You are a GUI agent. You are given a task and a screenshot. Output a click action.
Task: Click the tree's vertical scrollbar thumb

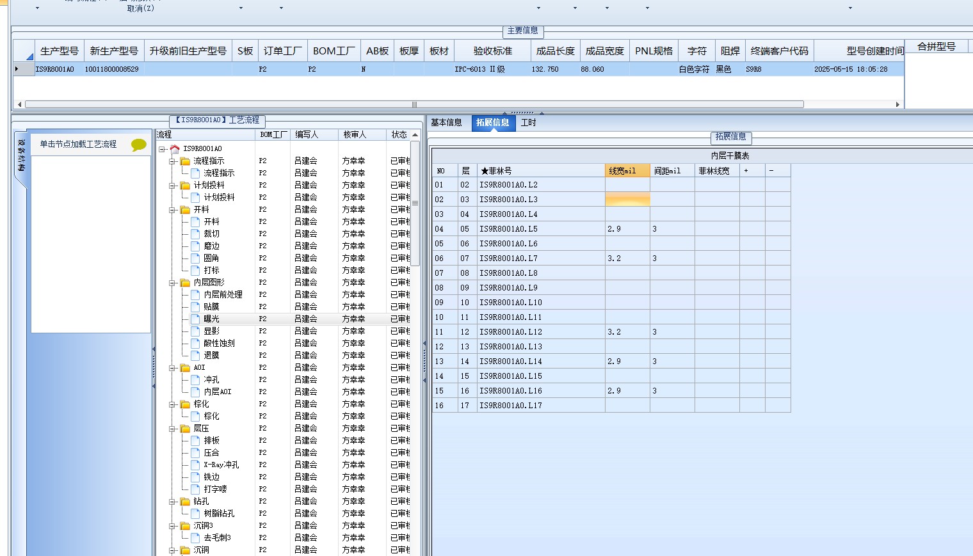(415, 203)
